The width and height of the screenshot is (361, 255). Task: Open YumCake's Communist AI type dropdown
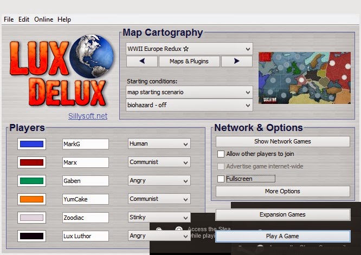159,199
